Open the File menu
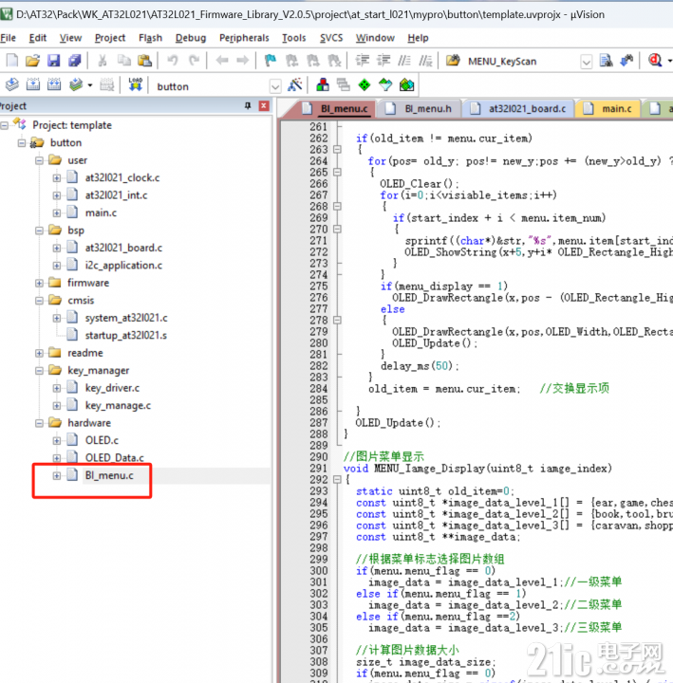This screenshot has height=683, width=673. coord(9,38)
